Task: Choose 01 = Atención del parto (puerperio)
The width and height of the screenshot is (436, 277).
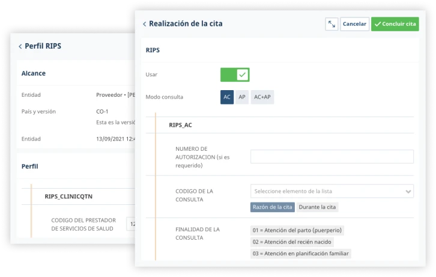Action: pyautogui.click(x=297, y=231)
